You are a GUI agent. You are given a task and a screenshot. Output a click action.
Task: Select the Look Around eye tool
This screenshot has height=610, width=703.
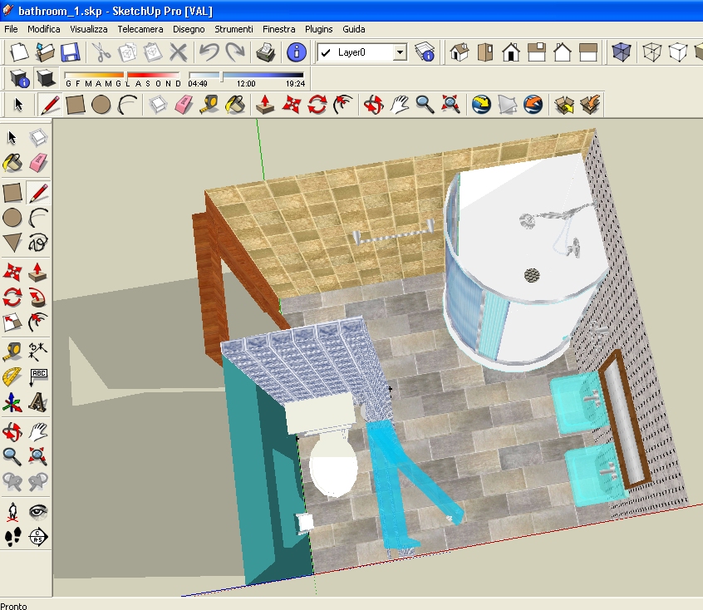(38, 511)
